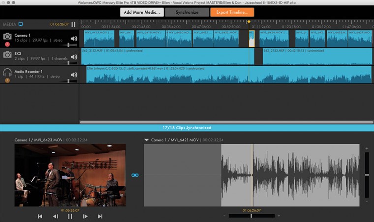The width and height of the screenshot is (374, 222).
Task: Mute the Audio Recorder 1 speaker
Action: click(x=74, y=75)
